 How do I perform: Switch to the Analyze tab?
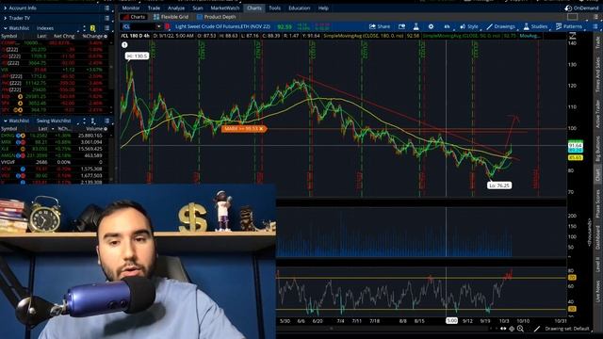tap(176, 8)
